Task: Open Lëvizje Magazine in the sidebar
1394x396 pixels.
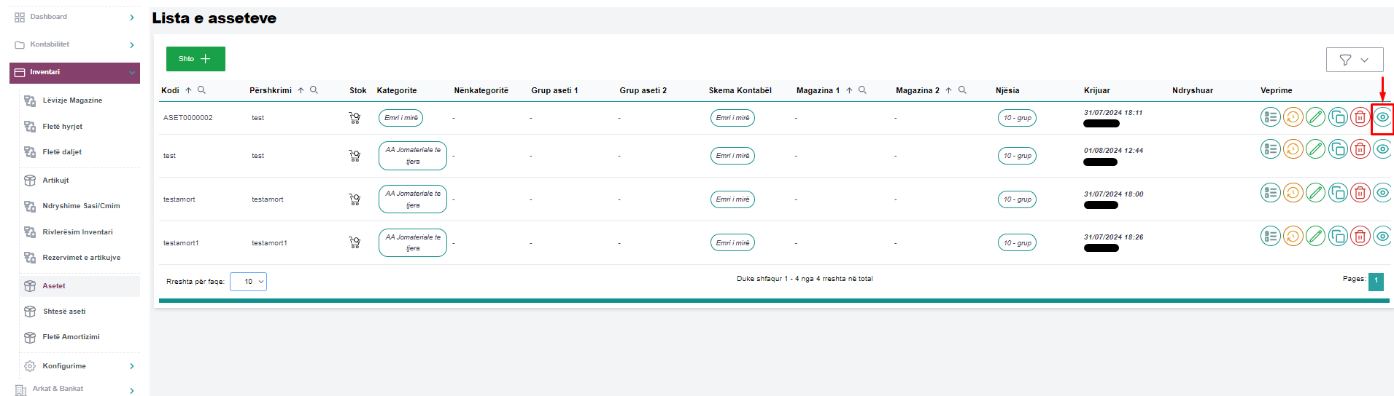Action: (x=72, y=100)
